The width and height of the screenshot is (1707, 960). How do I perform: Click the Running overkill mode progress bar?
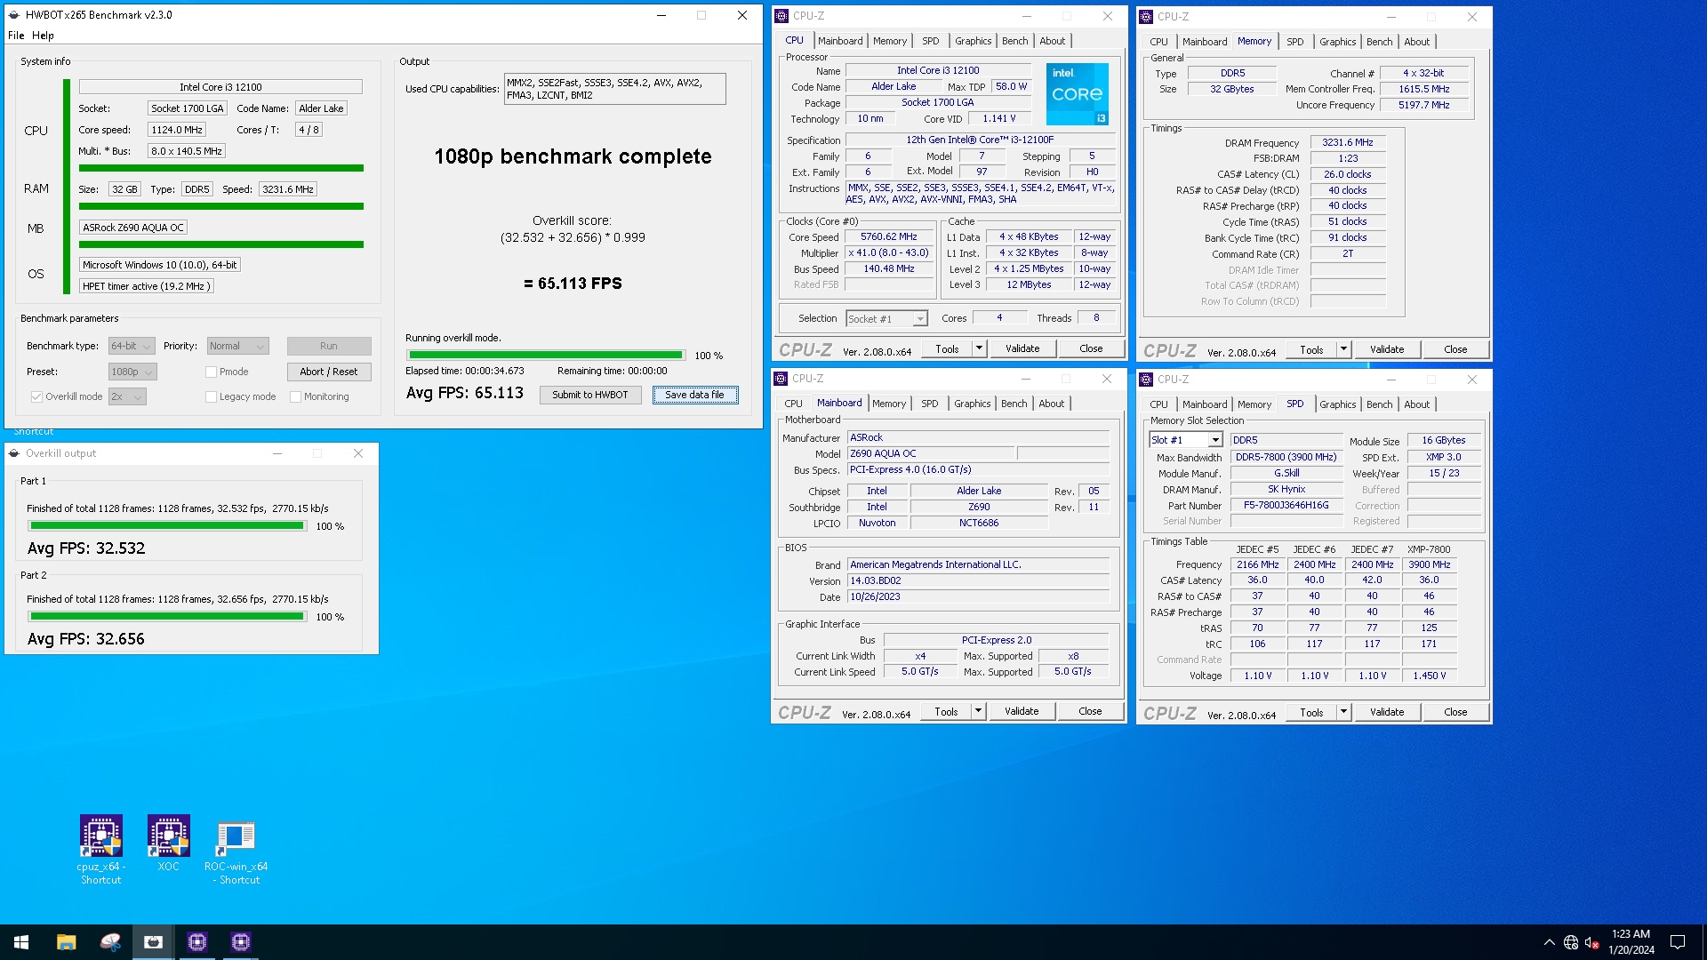[x=546, y=356]
